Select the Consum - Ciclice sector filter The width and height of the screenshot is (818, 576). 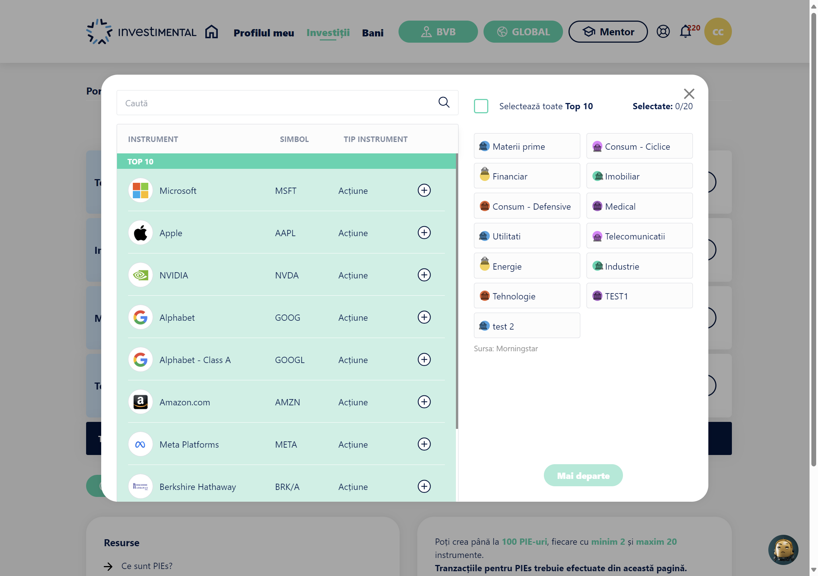point(639,146)
